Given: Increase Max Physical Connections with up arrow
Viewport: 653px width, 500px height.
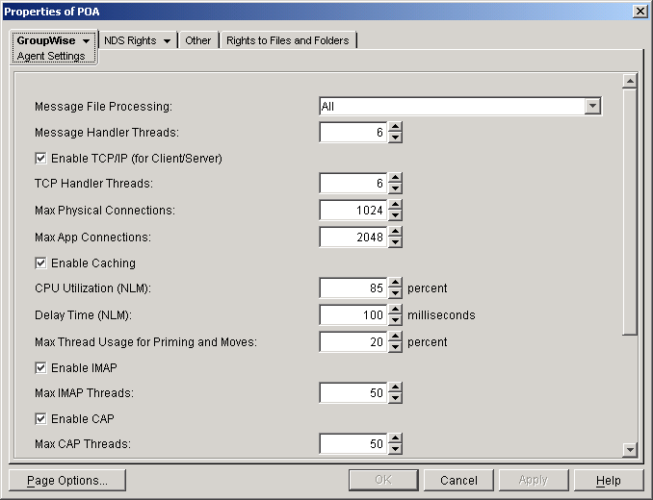Looking at the screenshot, I should (395, 205).
